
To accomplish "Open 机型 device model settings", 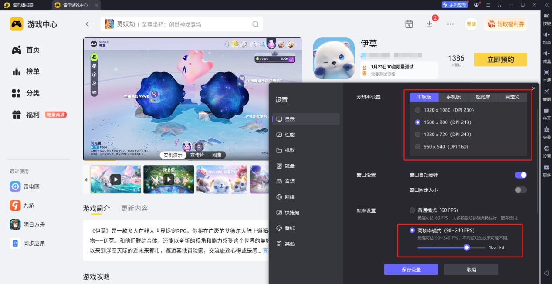I will coord(306,150).
